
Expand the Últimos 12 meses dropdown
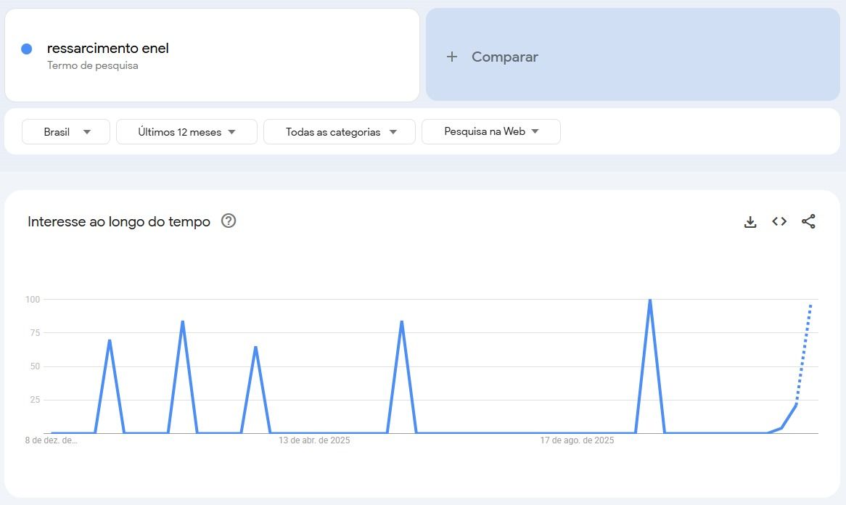tap(186, 132)
